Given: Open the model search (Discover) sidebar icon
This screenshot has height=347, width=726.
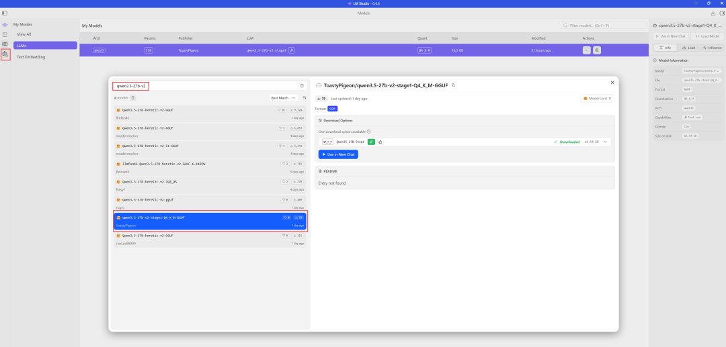Looking at the screenshot, I should pyautogui.click(x=5, y=54).
